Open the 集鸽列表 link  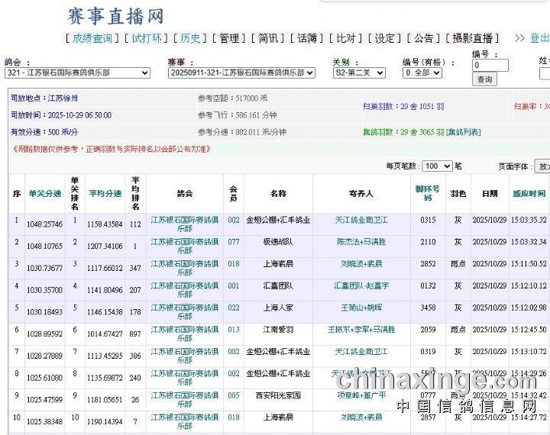464,132
